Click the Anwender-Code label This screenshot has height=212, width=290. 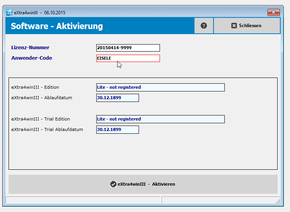(31, 58)
